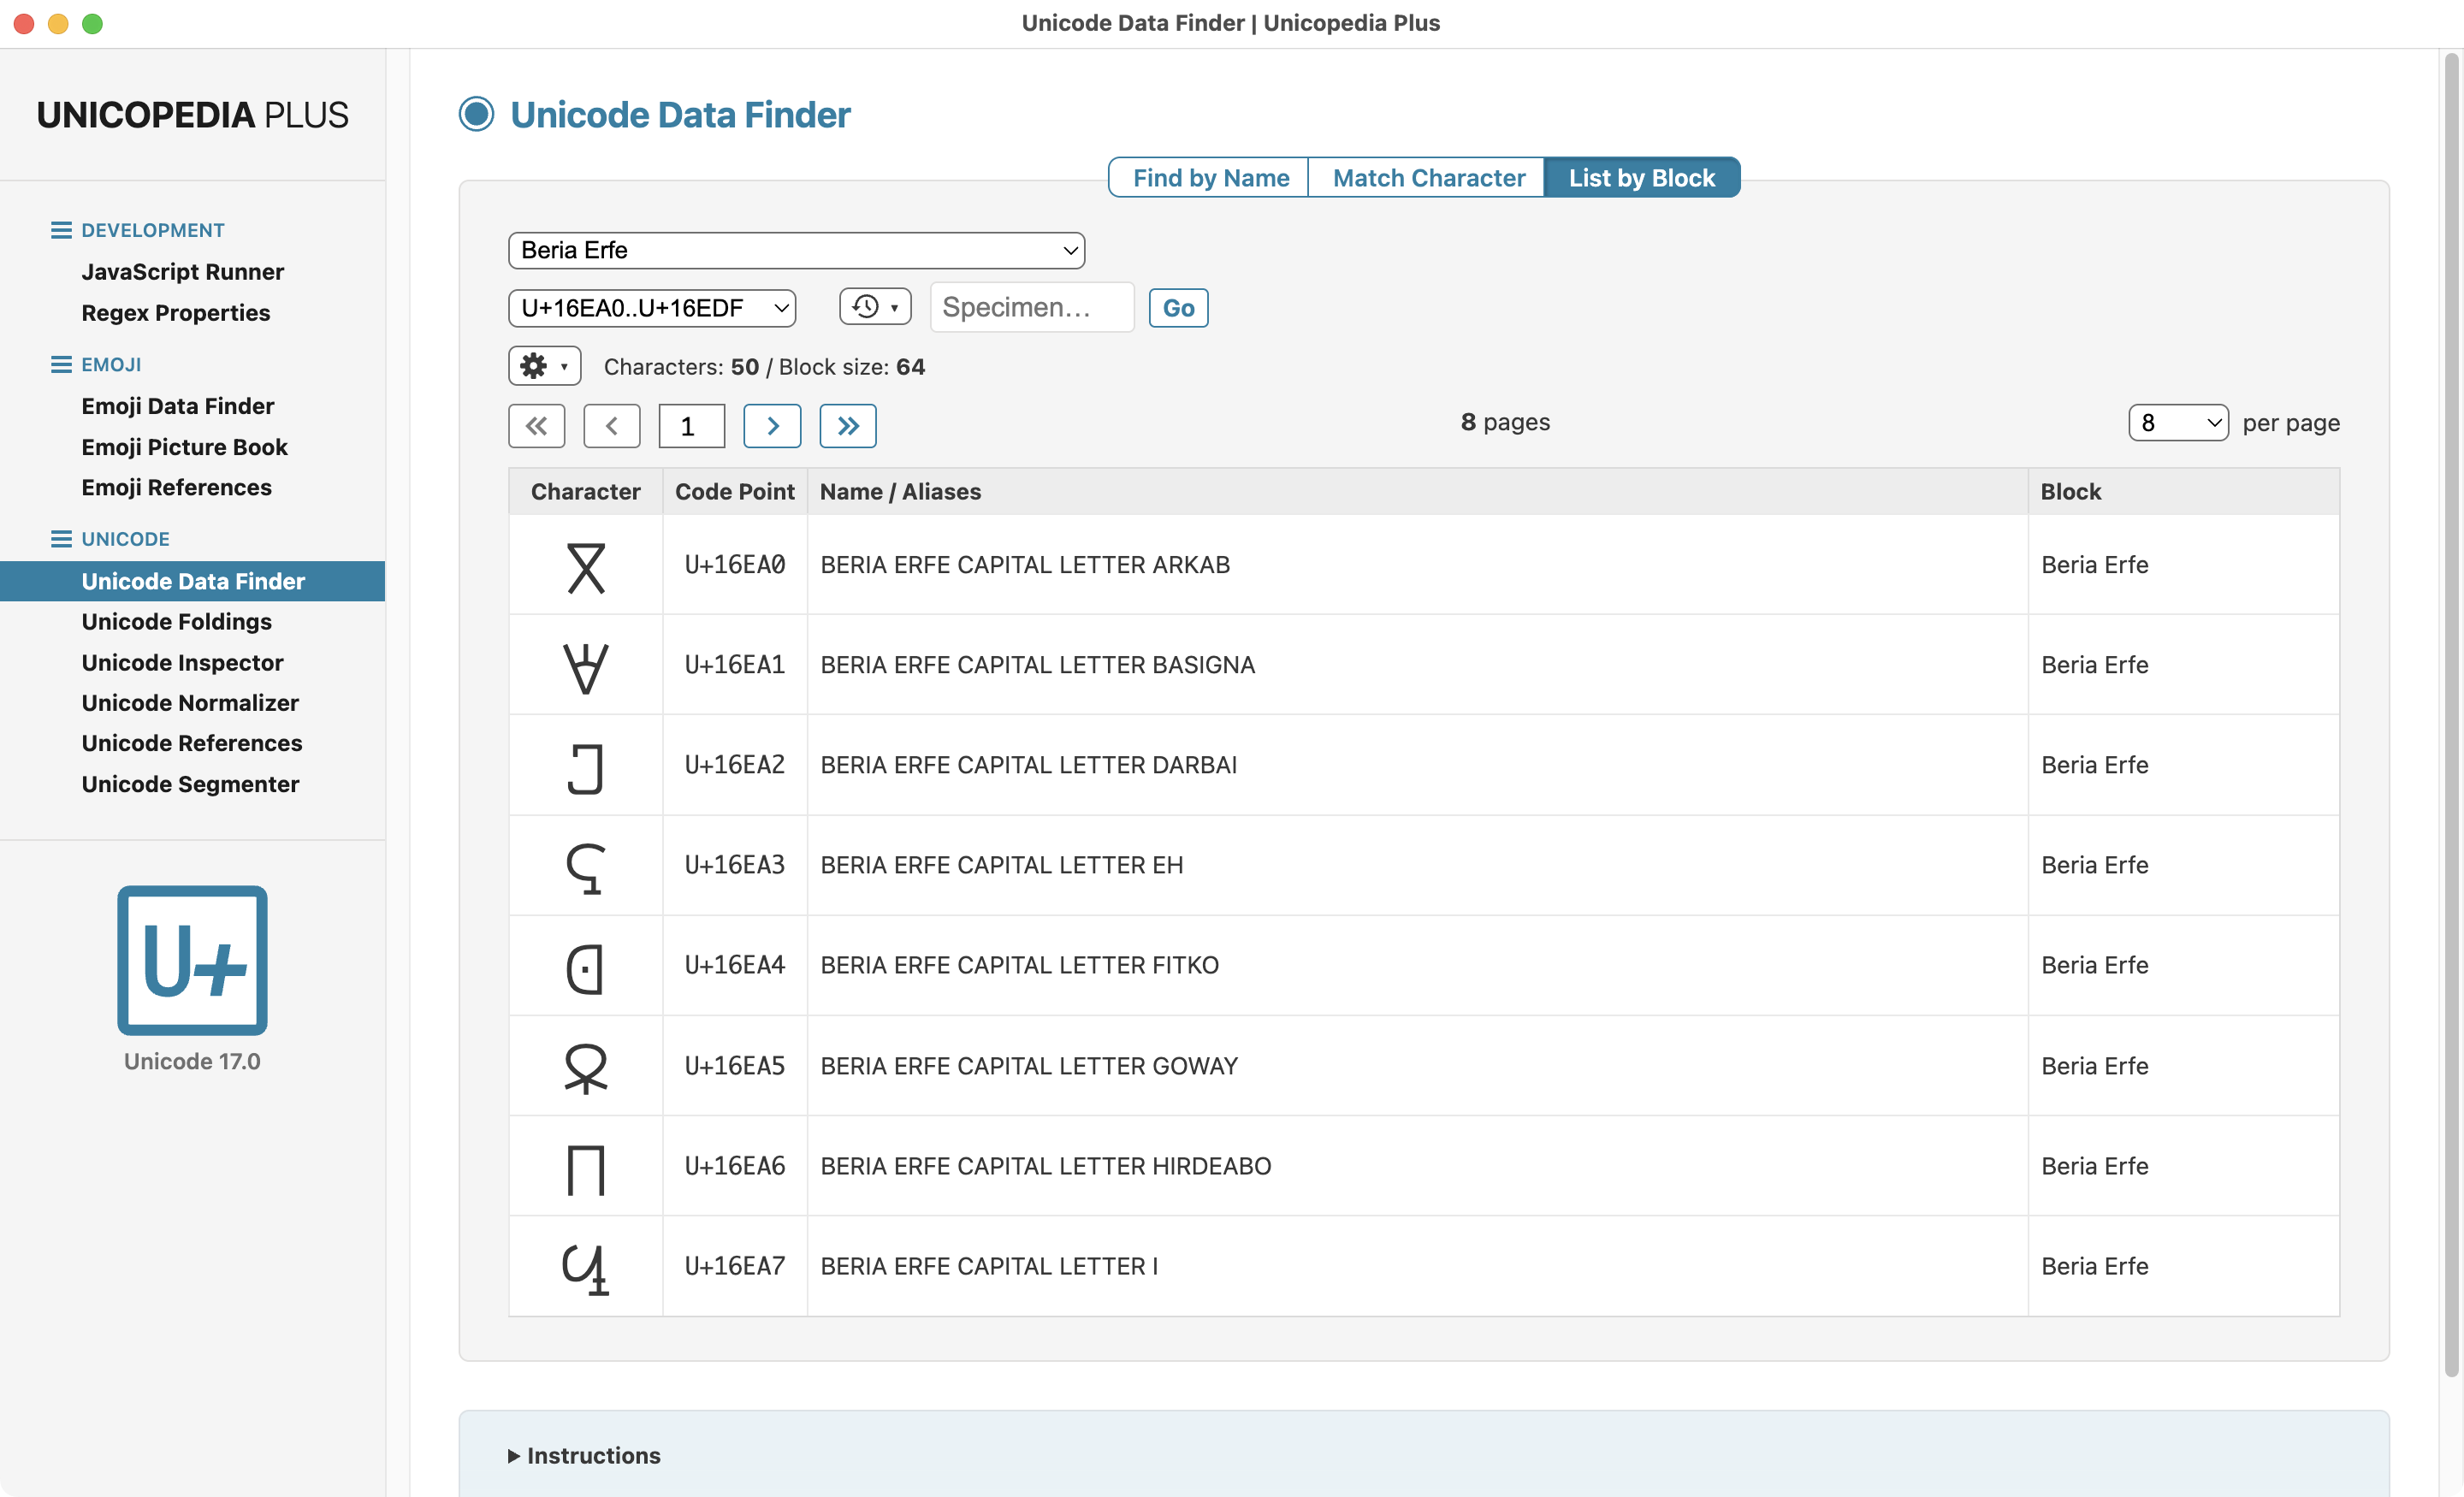Expand the Instructions section
2464x1497 pixels.
[584, 1455]
